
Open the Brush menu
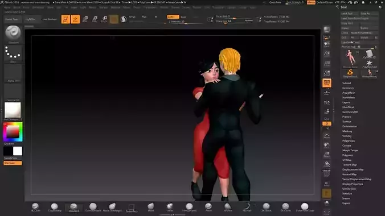point(17,7)
